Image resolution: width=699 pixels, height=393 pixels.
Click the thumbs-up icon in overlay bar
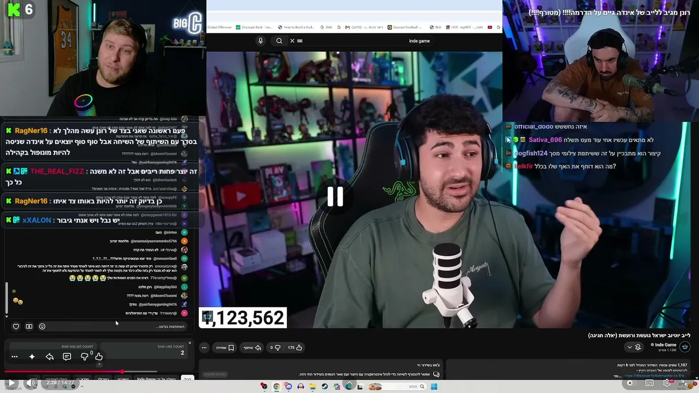click(99, 356)
